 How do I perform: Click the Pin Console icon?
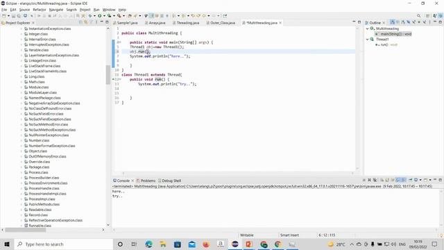coord(410,180)
